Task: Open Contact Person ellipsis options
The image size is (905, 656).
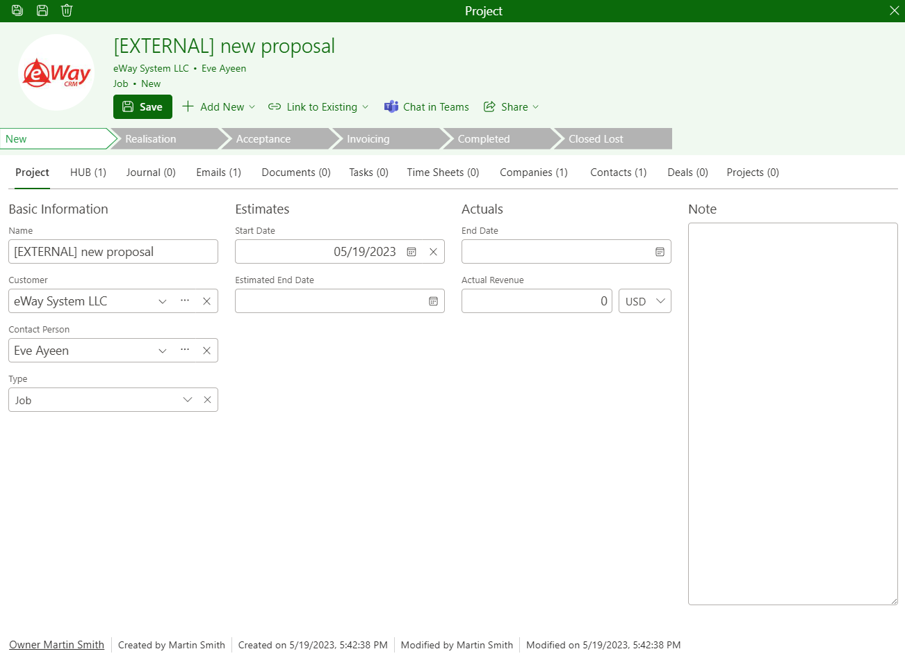Action: [x=185, y=350]
